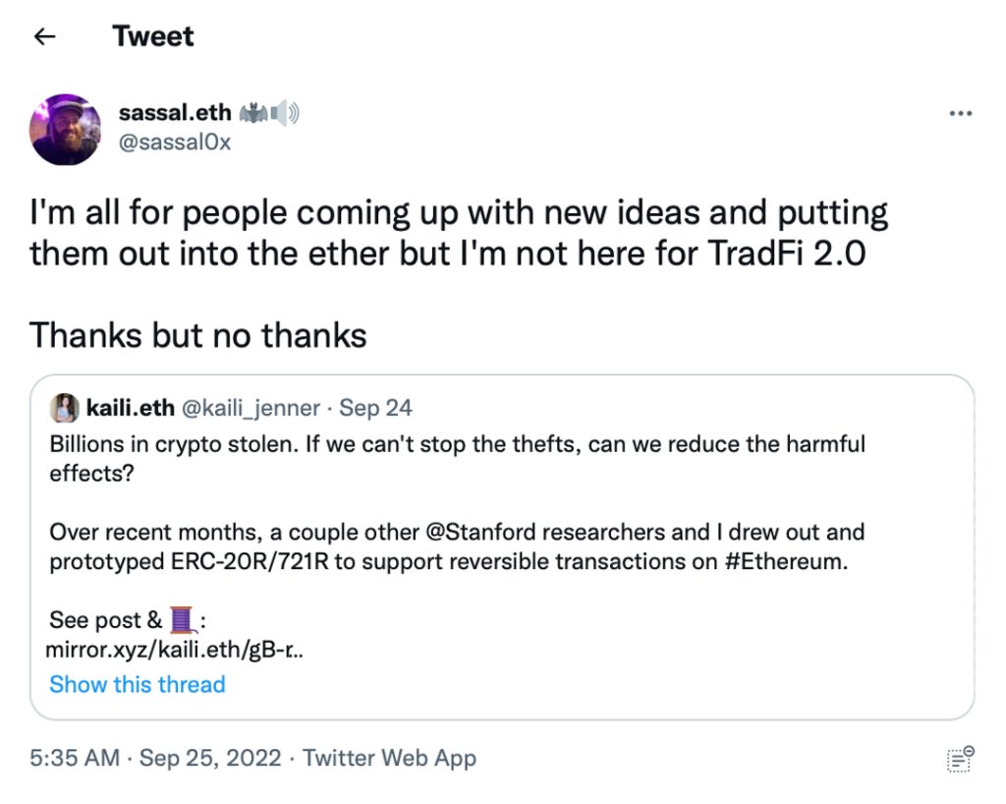
Task: Click the 5:35 AM · Sep 25, 2022 timestamp
Action: click(x=155, y=758)
